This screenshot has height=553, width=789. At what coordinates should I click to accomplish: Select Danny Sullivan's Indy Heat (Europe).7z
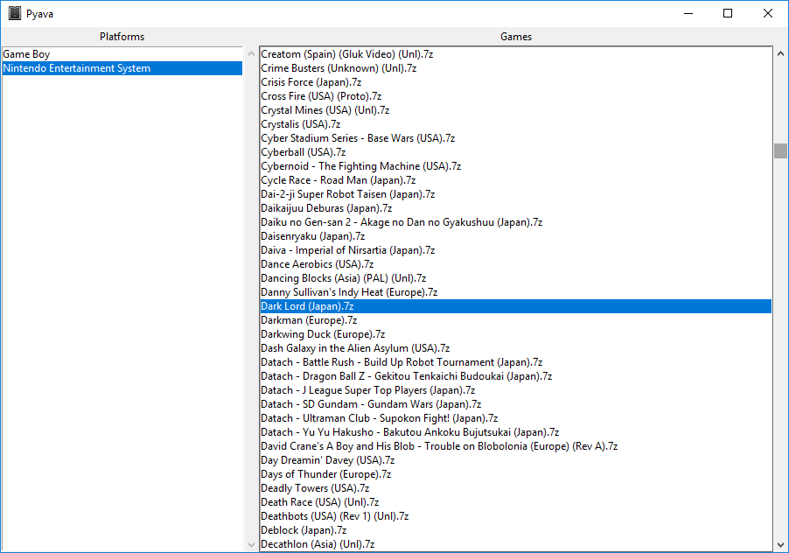tap(516, 292)
